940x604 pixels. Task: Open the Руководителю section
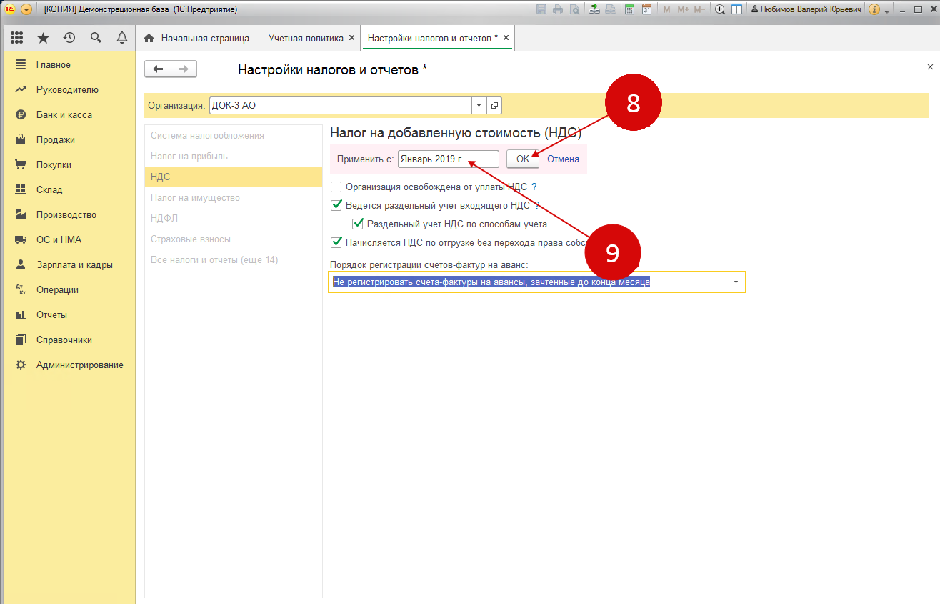pos(68,89)
